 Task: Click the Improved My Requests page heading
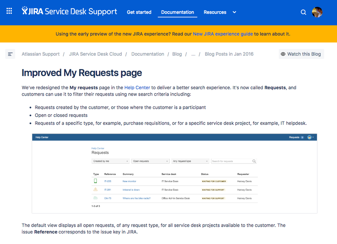[82, 73]
